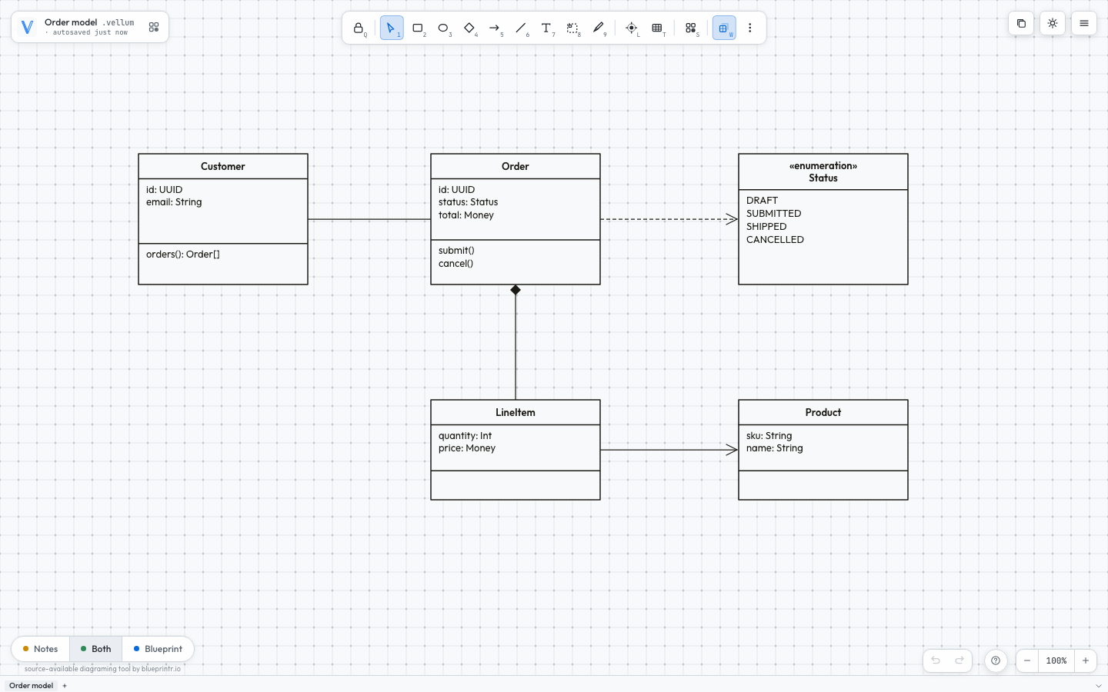1108x692 pixels.
Task: Click the "price: Money" attribute text
Action: (467, 448)
